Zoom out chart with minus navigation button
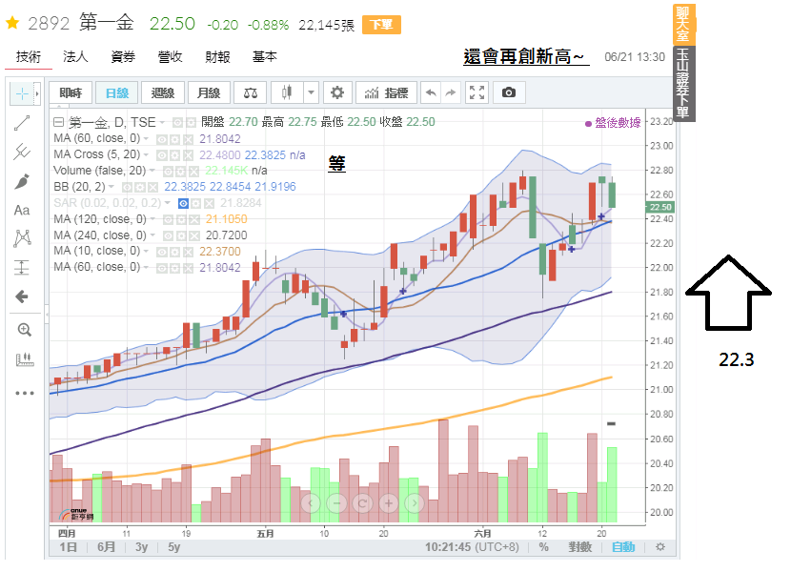791x572 pixels. 336,503
